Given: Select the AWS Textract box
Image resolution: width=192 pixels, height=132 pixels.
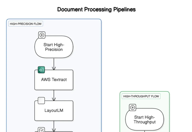Looking at the screenshot, I should coord(54,80).
